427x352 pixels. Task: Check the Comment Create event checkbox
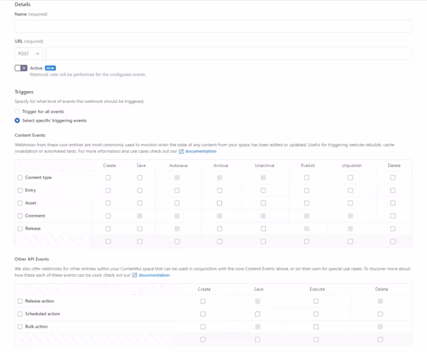pos(108,216)
